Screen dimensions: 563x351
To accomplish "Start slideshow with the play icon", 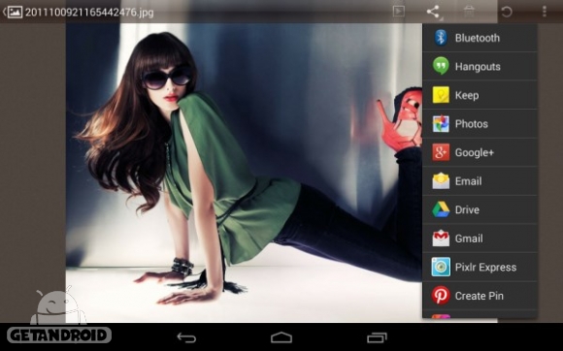I will click(x=399, y=12).
